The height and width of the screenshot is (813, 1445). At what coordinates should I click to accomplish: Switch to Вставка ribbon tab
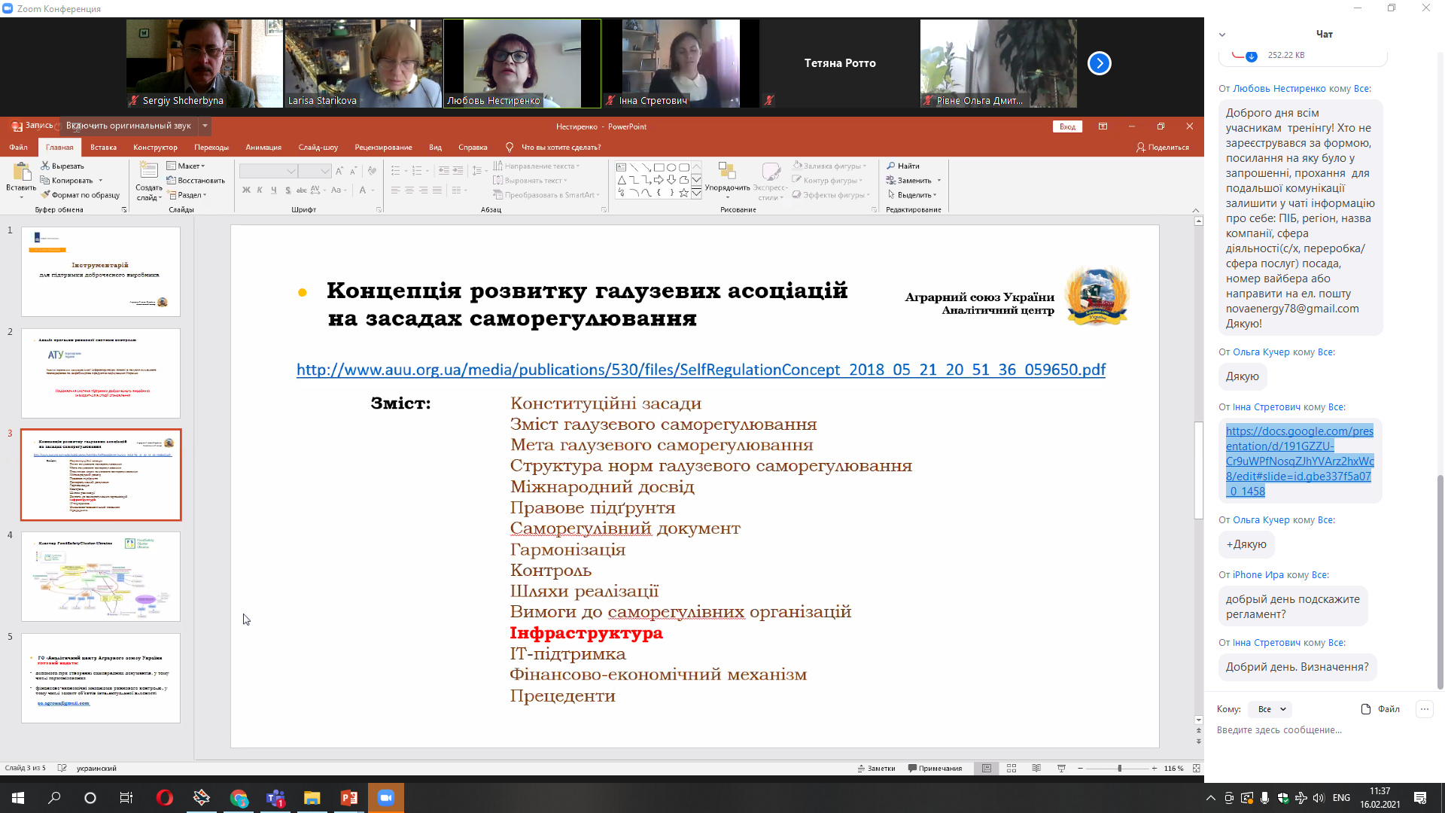click(103, 148)
